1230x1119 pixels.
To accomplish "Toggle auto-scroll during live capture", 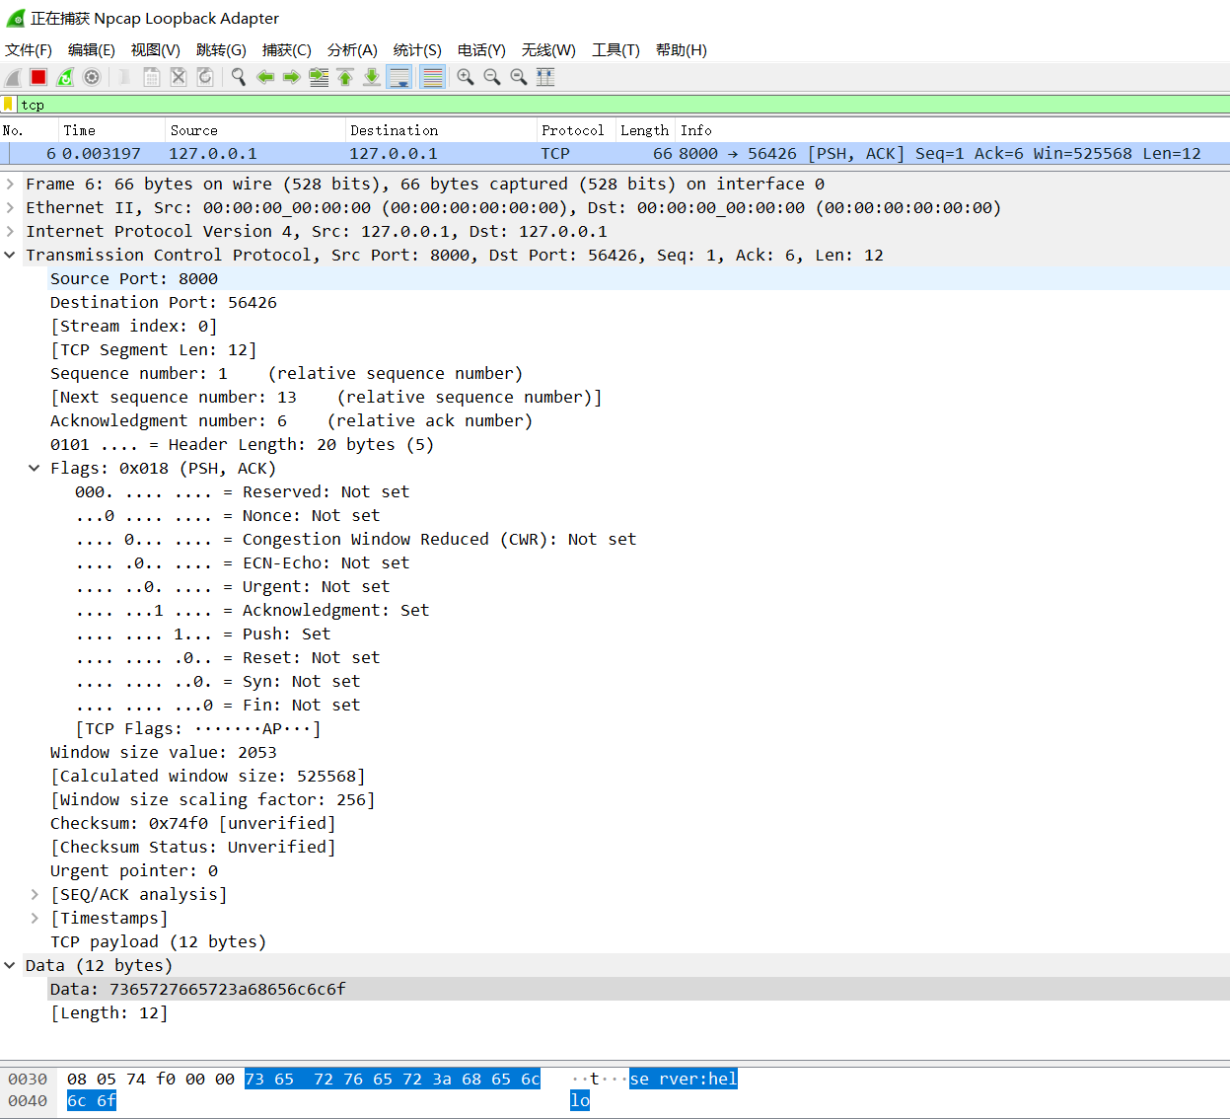I will pos(399,77).
